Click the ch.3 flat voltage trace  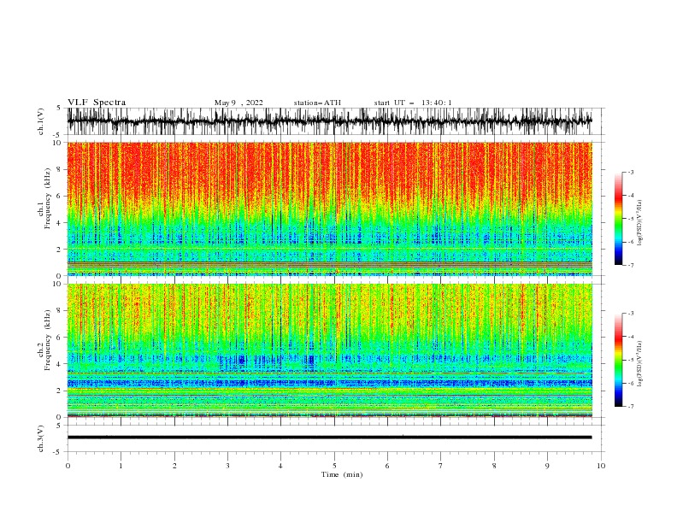click(330, 438)
